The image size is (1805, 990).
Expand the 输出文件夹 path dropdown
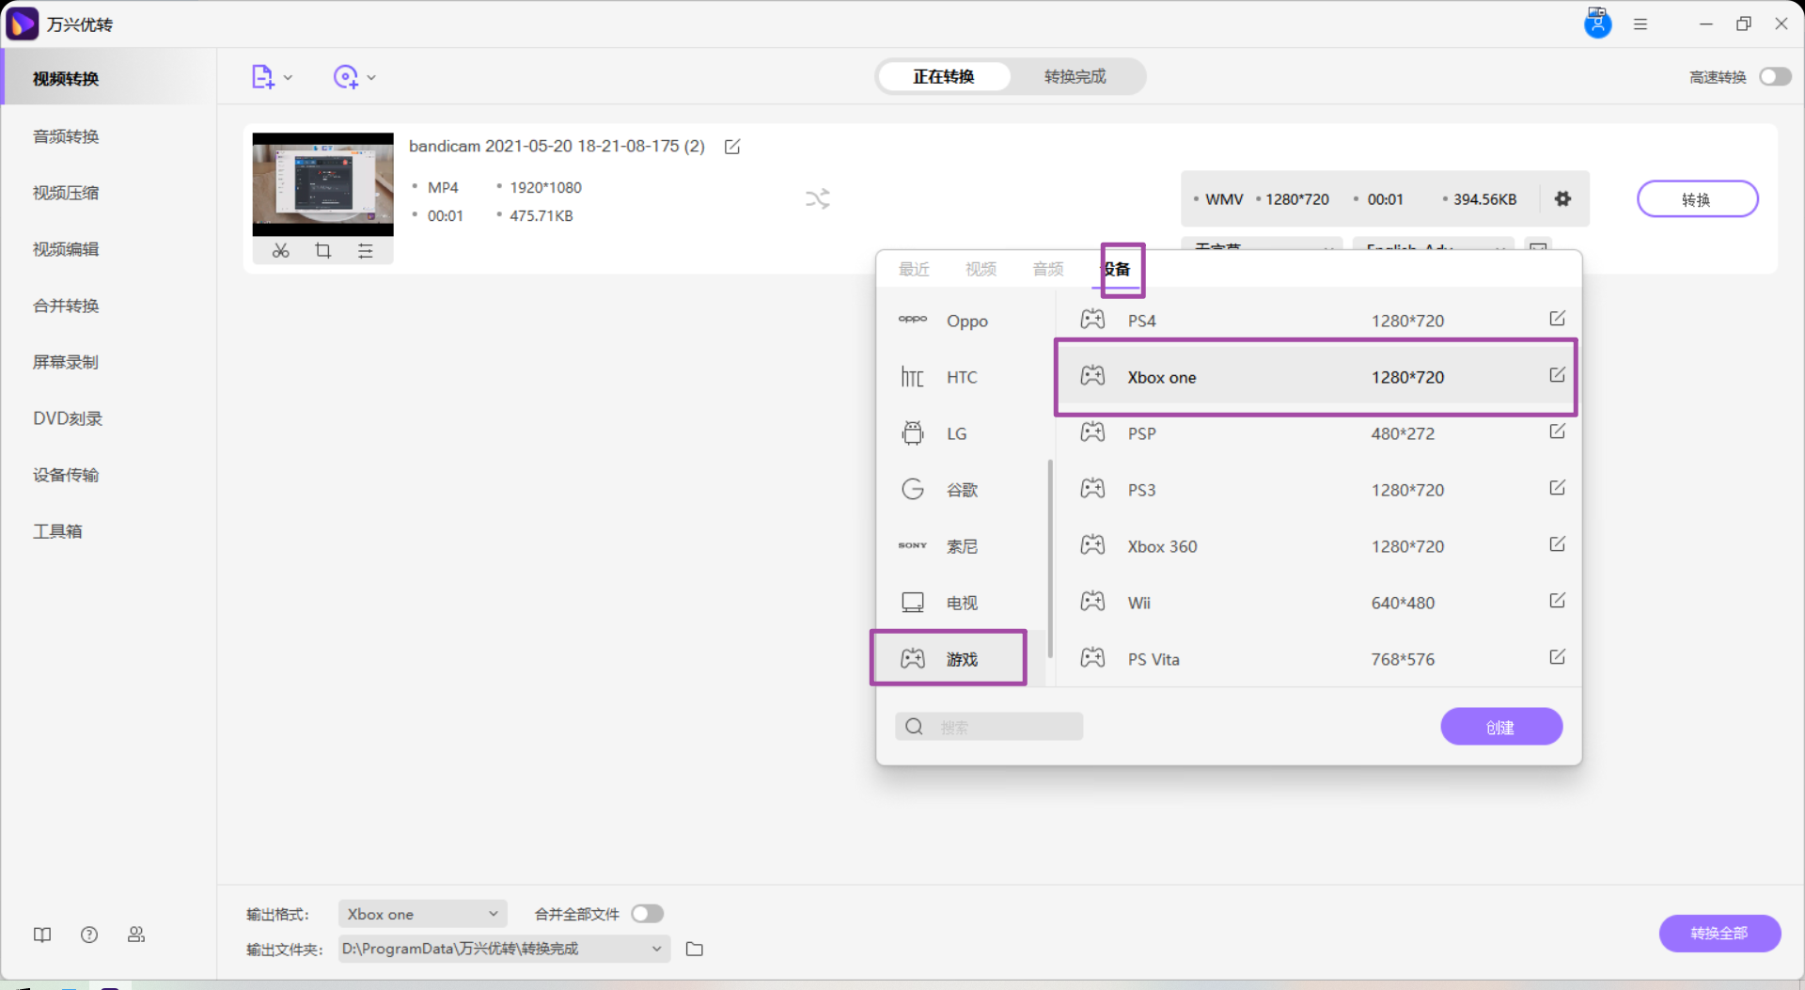[656, 949]
